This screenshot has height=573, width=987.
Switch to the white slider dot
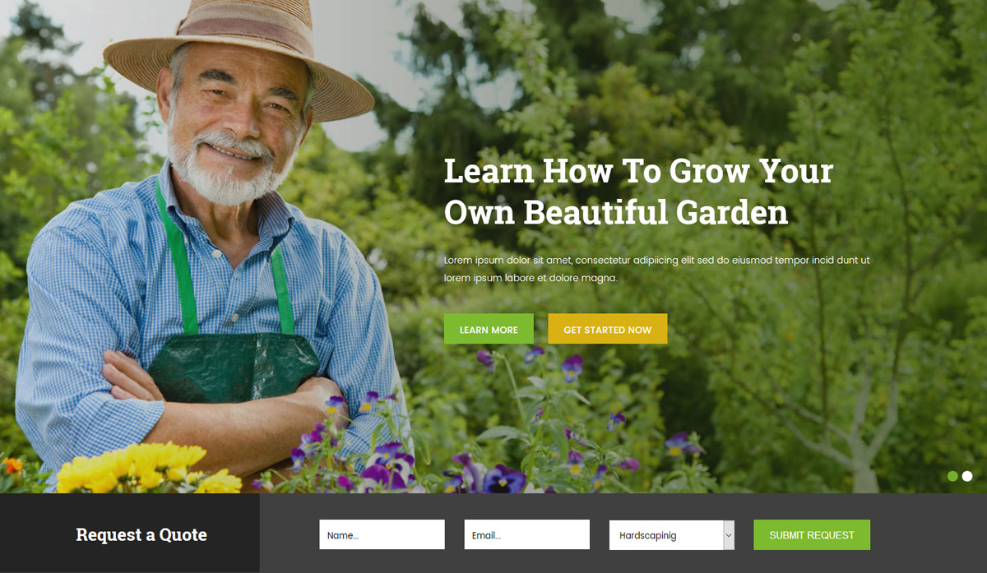967,476
